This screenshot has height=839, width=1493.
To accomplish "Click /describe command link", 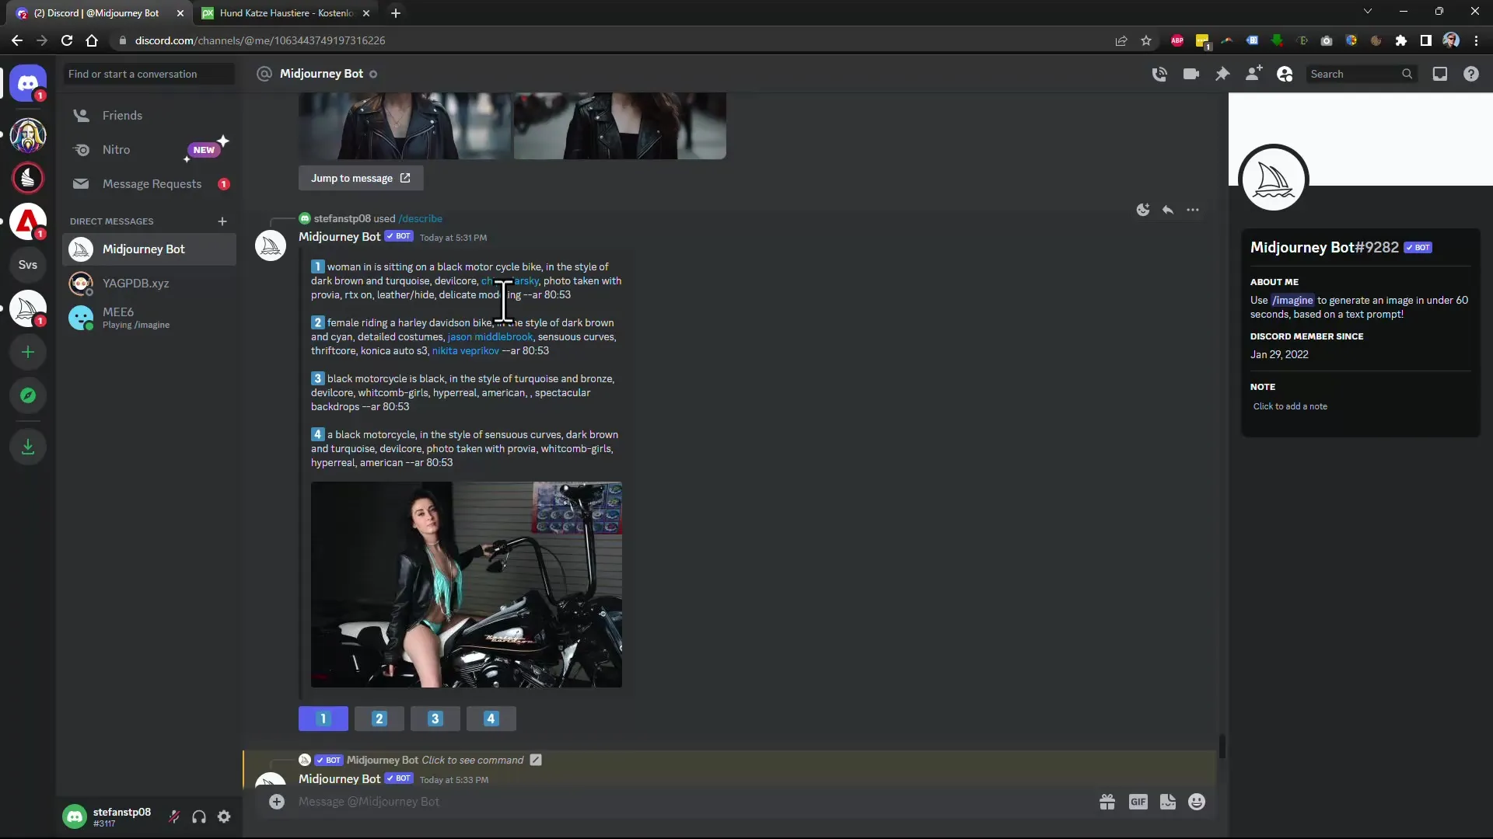I will pyautogui.click(x=421, y=219).
